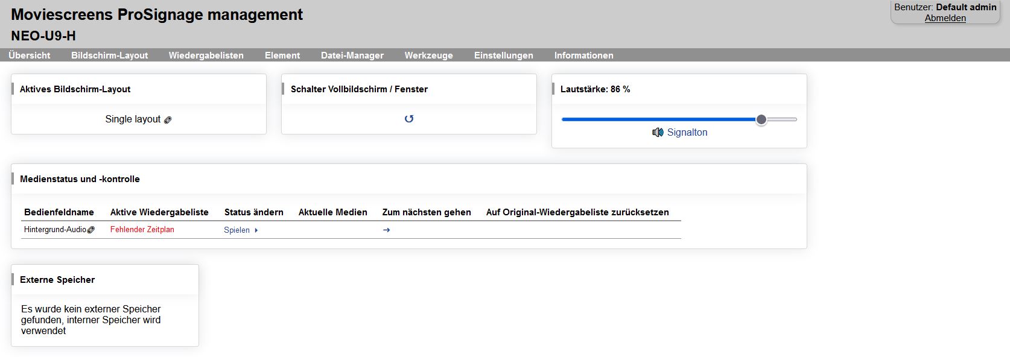Click the link icon beside Hintergrund-Audio

[91, 230]
